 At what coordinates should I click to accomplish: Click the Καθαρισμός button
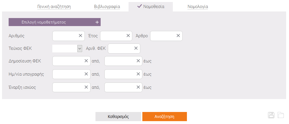click(118, 117)
